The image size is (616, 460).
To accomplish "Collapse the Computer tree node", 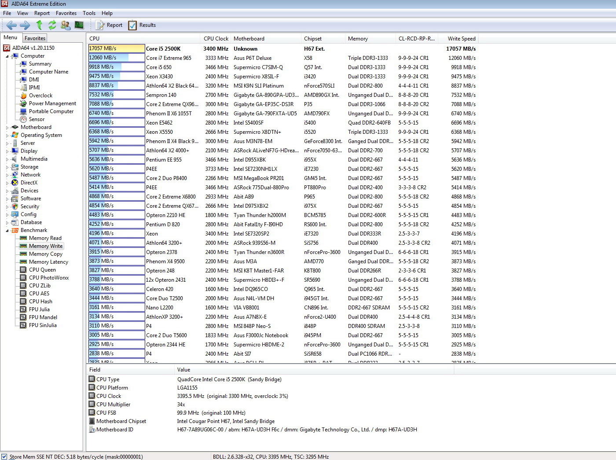I will point(7,56).
